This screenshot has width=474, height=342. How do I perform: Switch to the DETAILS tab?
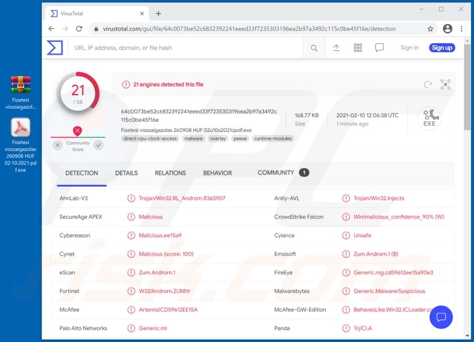pos(127,173)
